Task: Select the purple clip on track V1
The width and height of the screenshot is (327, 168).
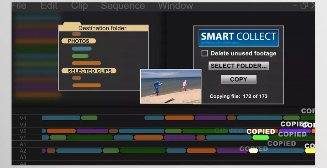Action: (x=180, y=137)
